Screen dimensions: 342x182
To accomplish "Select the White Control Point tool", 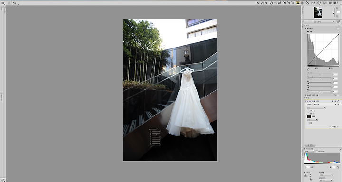I will coord(293,3).
